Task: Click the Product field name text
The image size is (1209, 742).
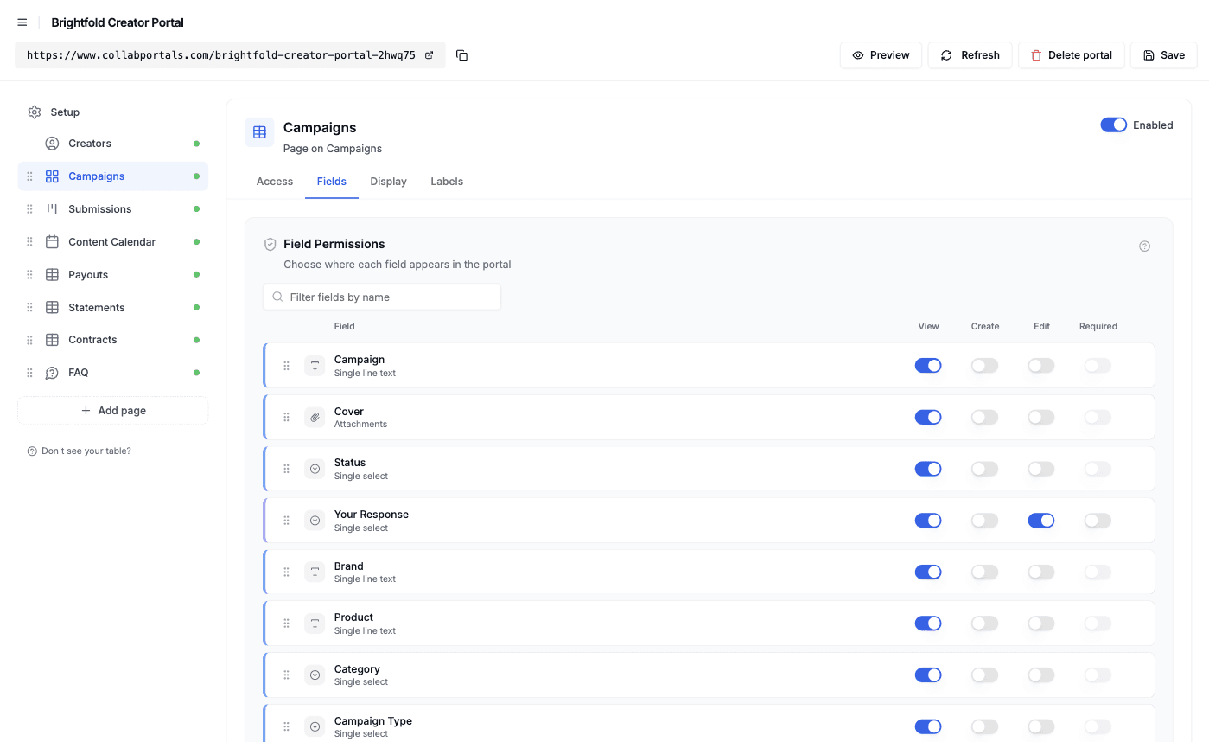Action: point(353,617)
